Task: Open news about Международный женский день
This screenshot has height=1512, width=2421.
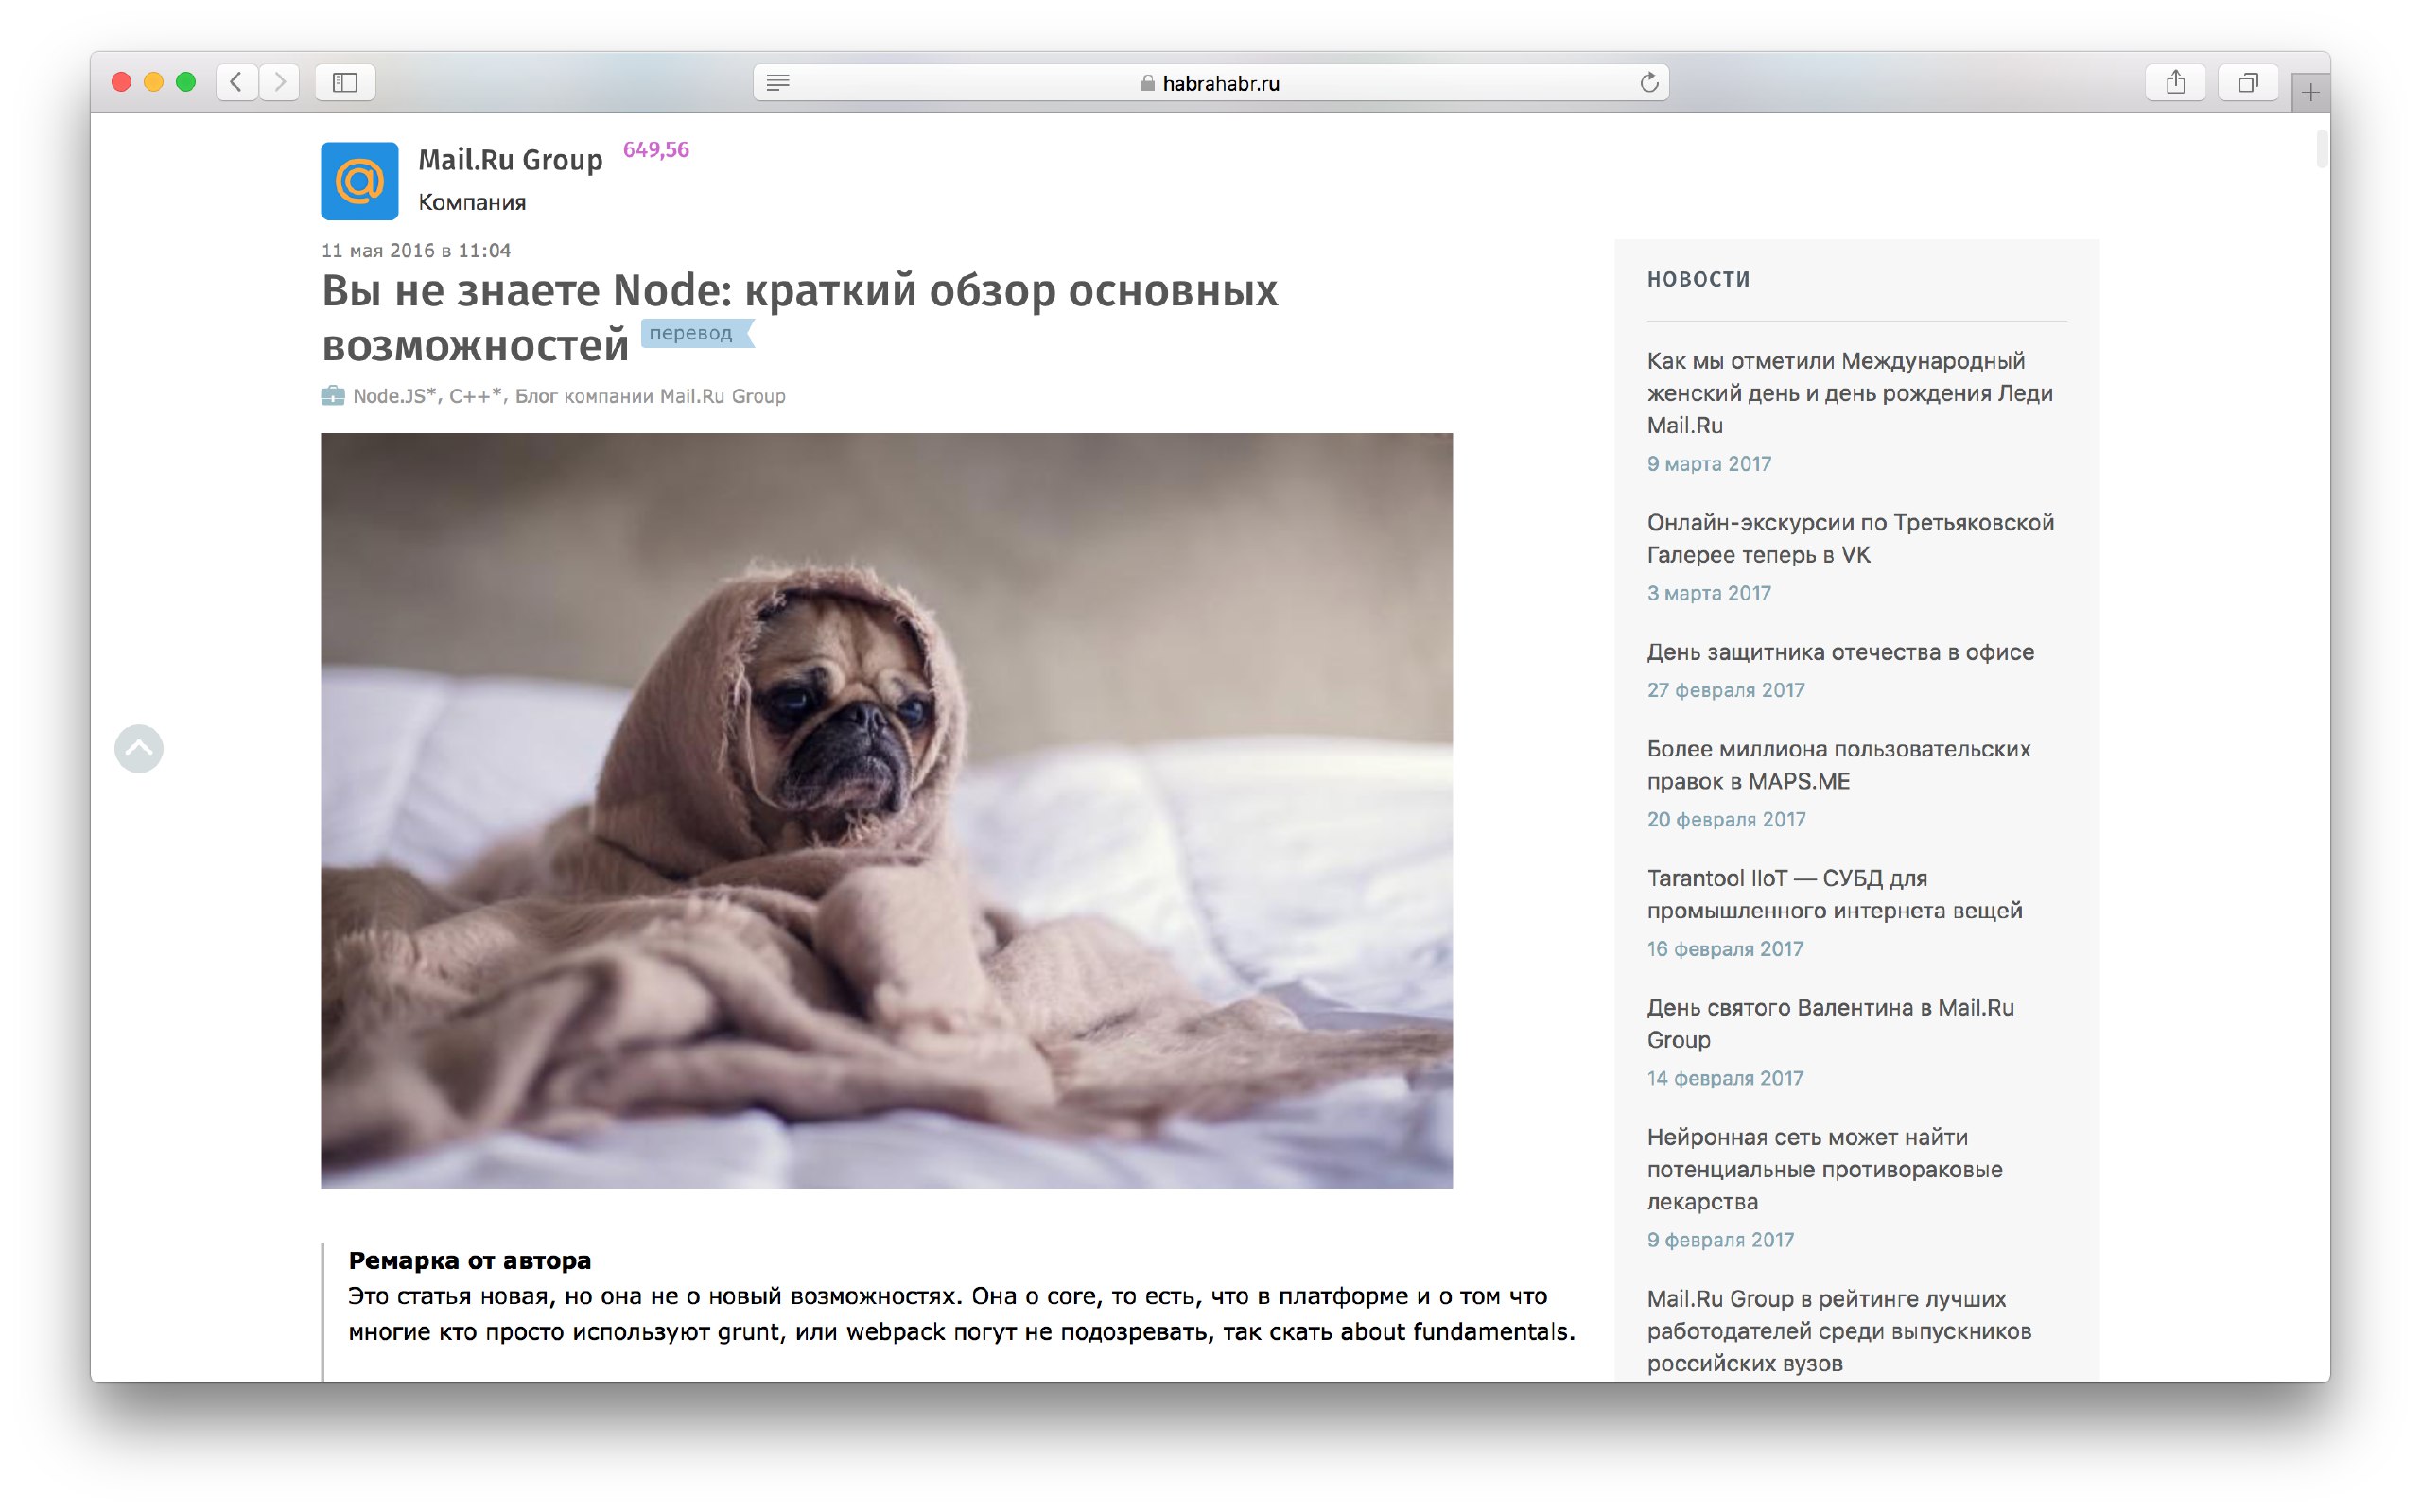Action: tap(1849, 393)
